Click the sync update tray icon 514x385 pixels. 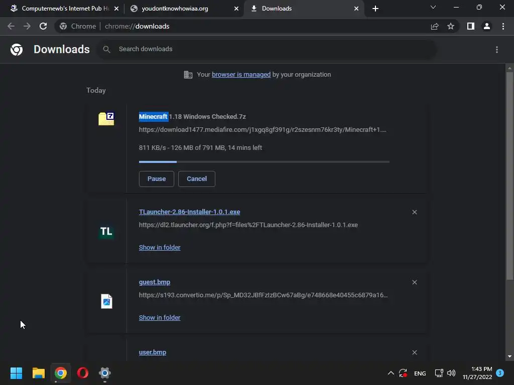click(x=403, y=373)
